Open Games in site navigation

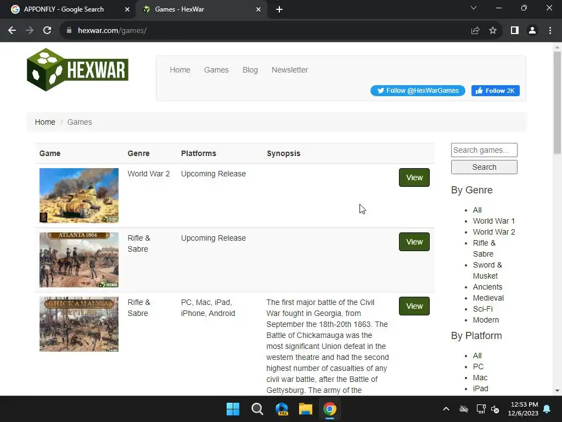[216, 70]
